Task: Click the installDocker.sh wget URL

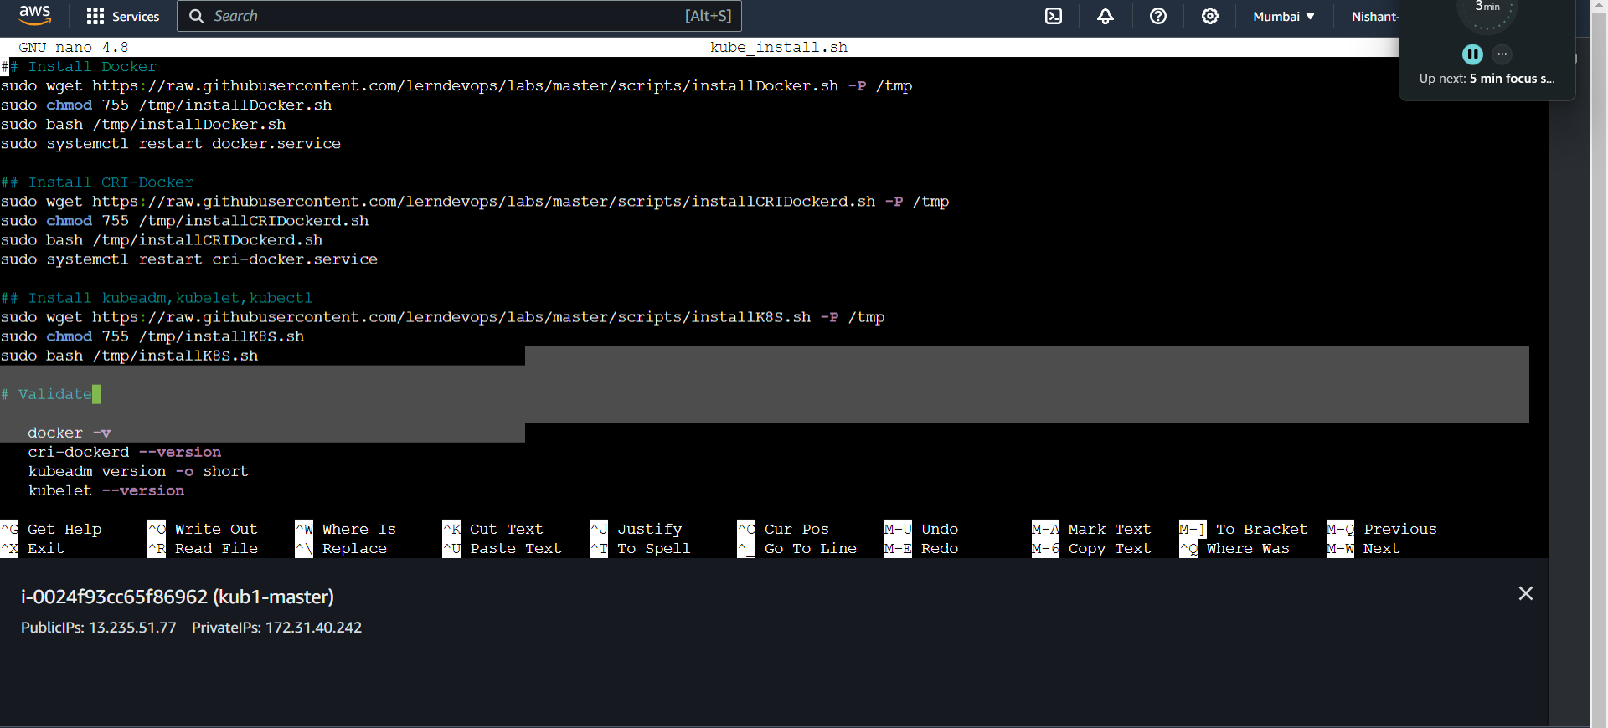Action: [x=465, y=85]
